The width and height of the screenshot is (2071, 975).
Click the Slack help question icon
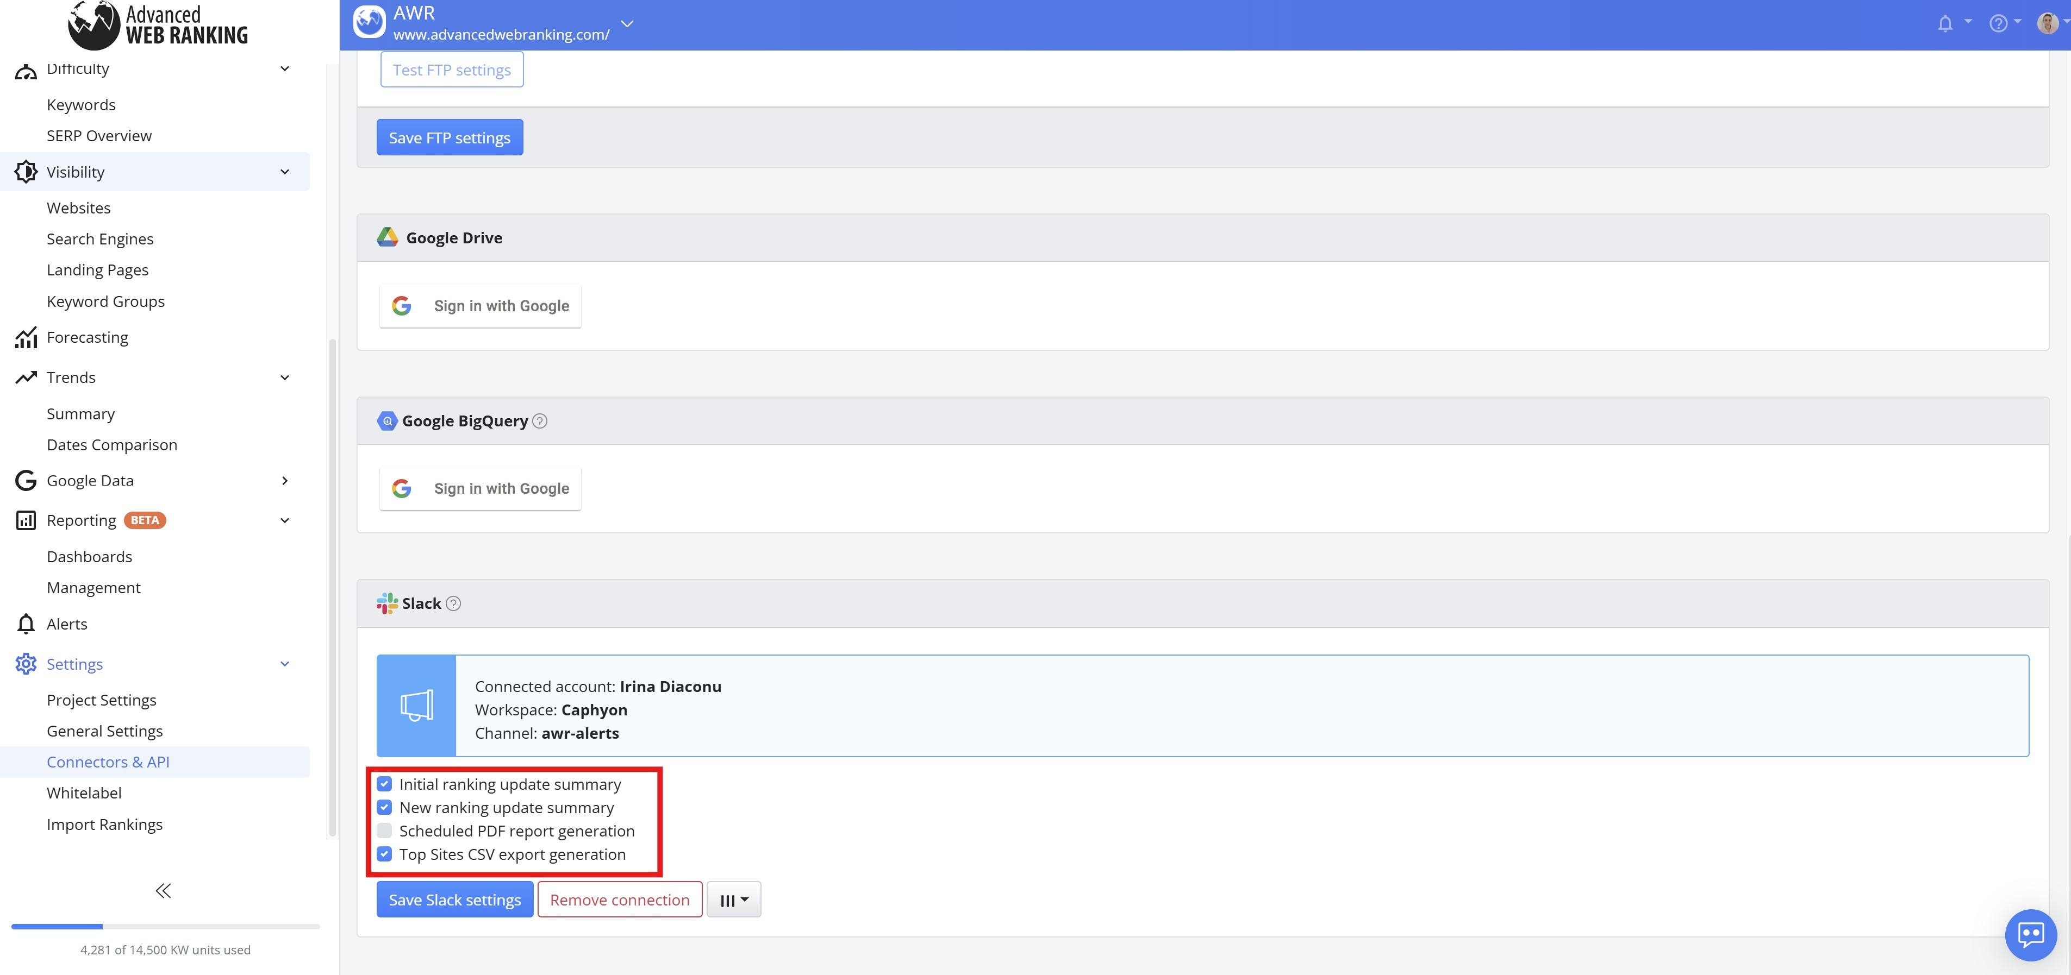[x=453, y=603]
